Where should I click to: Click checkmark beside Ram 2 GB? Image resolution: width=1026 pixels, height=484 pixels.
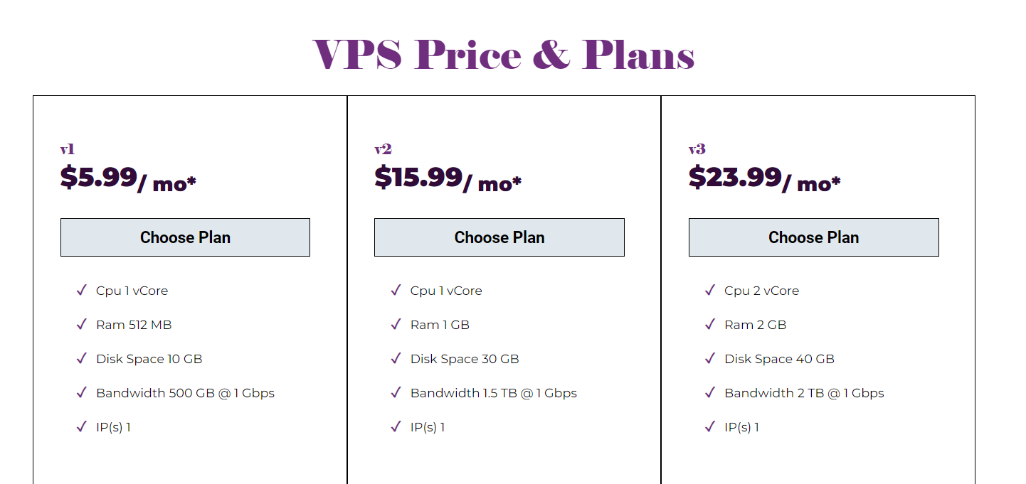coord(709,324)
